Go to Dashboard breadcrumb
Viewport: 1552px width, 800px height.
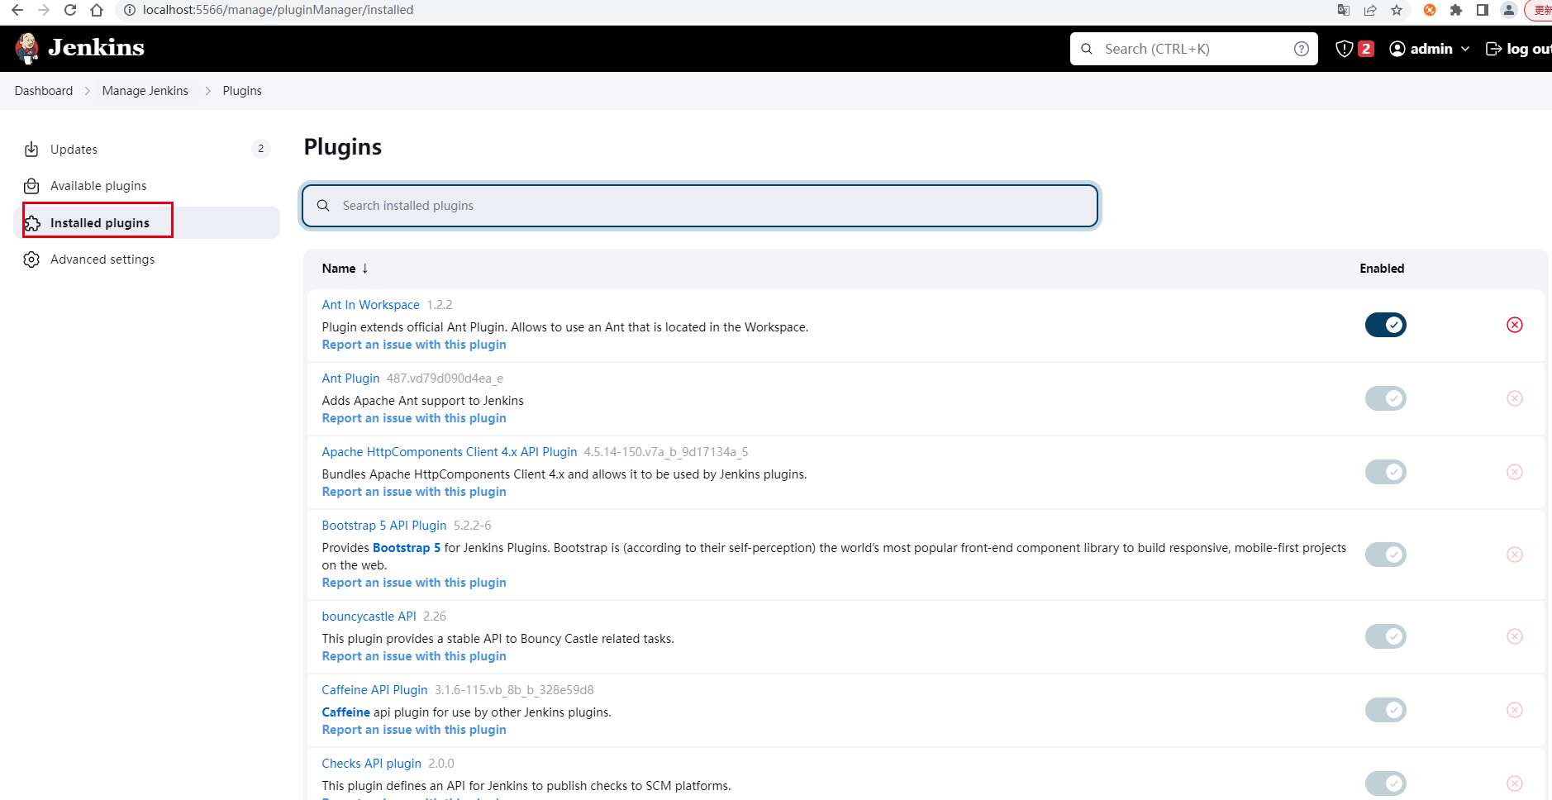44,91
